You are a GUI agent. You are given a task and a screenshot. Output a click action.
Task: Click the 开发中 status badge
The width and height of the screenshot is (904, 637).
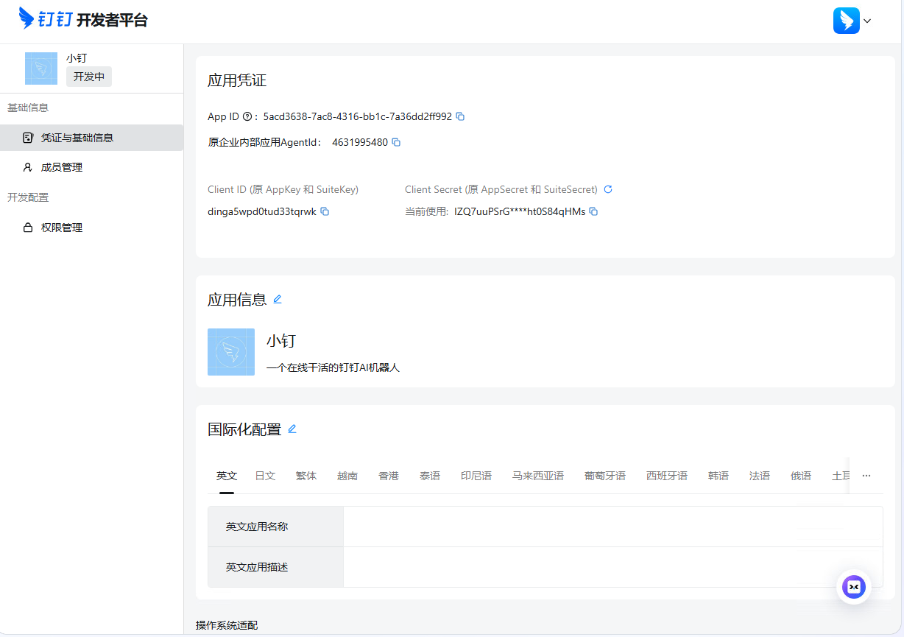[89, 77]
